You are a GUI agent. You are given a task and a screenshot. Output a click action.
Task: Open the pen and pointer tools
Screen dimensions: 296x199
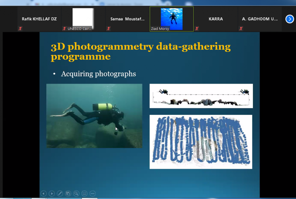(x=60, y=193)
